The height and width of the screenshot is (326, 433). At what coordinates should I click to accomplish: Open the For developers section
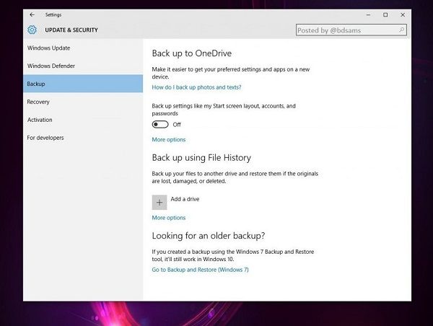click(83, 138)
